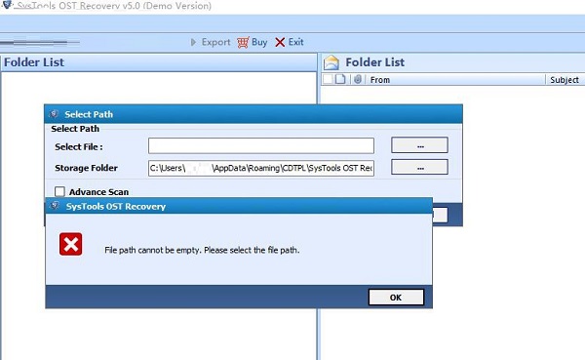The image size is (585, 360).
Task: Click the left Folder List panel header
Action: pos(159,62)
